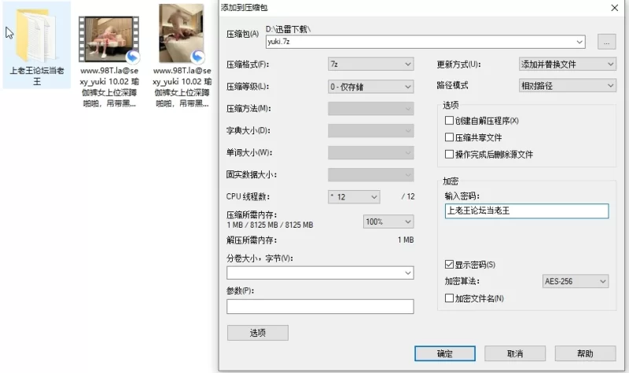Select the 上老王论坛当老王 folder icon
Viewport: 629px width, 373px height.
(x=36, y=35)
